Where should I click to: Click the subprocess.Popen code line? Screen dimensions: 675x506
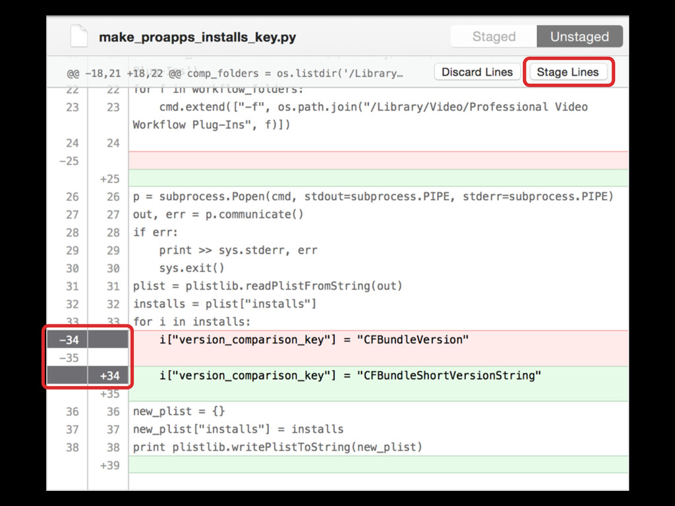(373, 196)
